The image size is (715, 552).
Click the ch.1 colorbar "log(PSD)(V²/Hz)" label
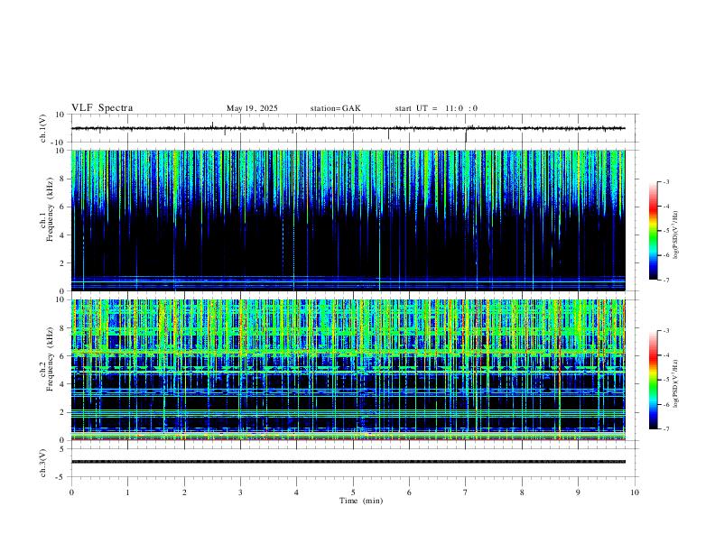click(676, 235)
